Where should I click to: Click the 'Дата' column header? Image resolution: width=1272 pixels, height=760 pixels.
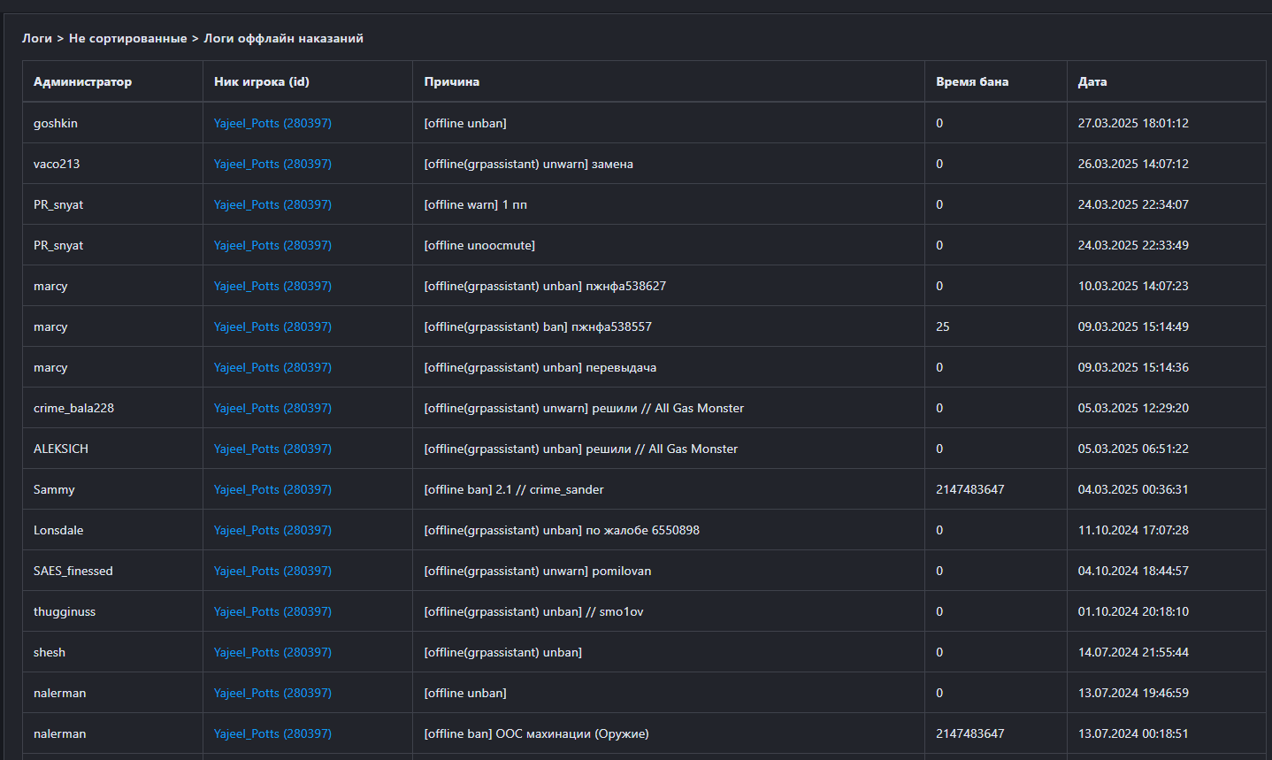click(1092, 81)
